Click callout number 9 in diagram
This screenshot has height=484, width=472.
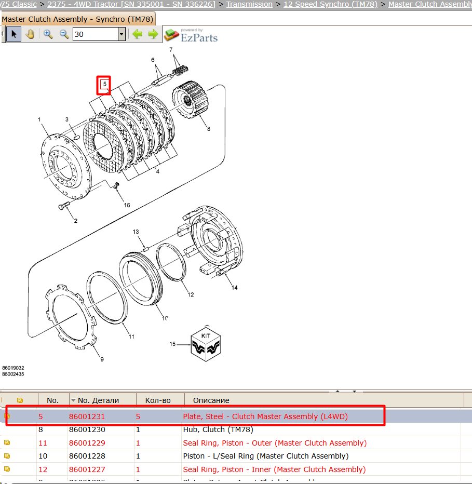point(102,359)
